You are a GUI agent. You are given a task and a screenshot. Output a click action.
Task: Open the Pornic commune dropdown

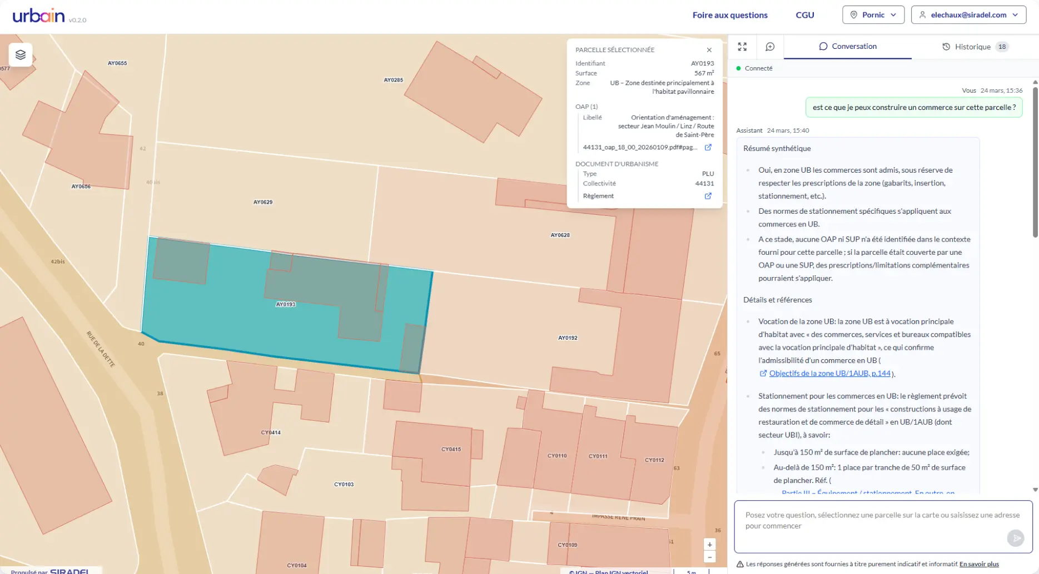pos(873,15)
